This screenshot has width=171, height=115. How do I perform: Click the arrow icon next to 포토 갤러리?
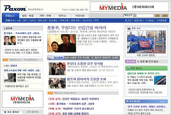pyautogui.click(x=5, y=112)
